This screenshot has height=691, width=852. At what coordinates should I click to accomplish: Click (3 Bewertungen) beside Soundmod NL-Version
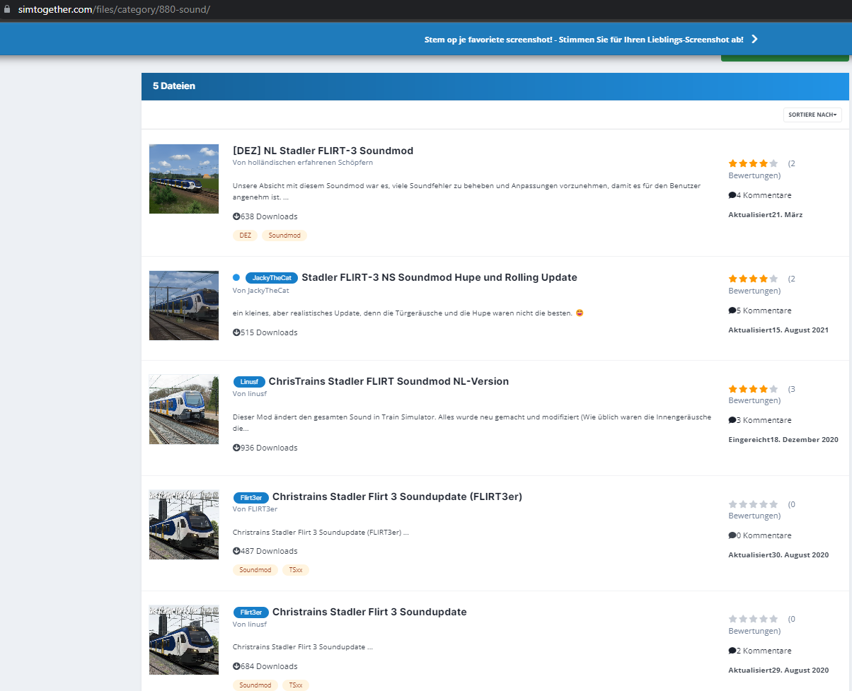[762, 395]
